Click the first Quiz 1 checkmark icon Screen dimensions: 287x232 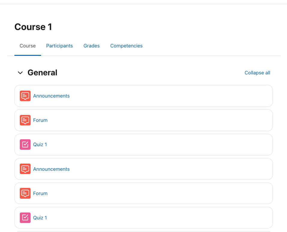point(25,144)
